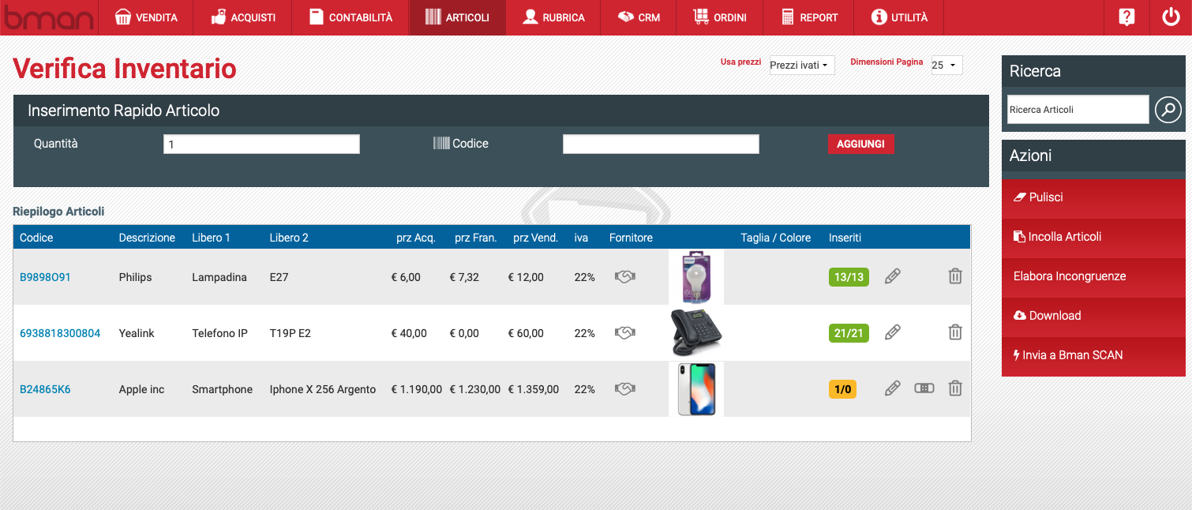Screen dimensions: 1192x510
Task: Open the Acquisti menu
Action: click(x=242, y=17)
